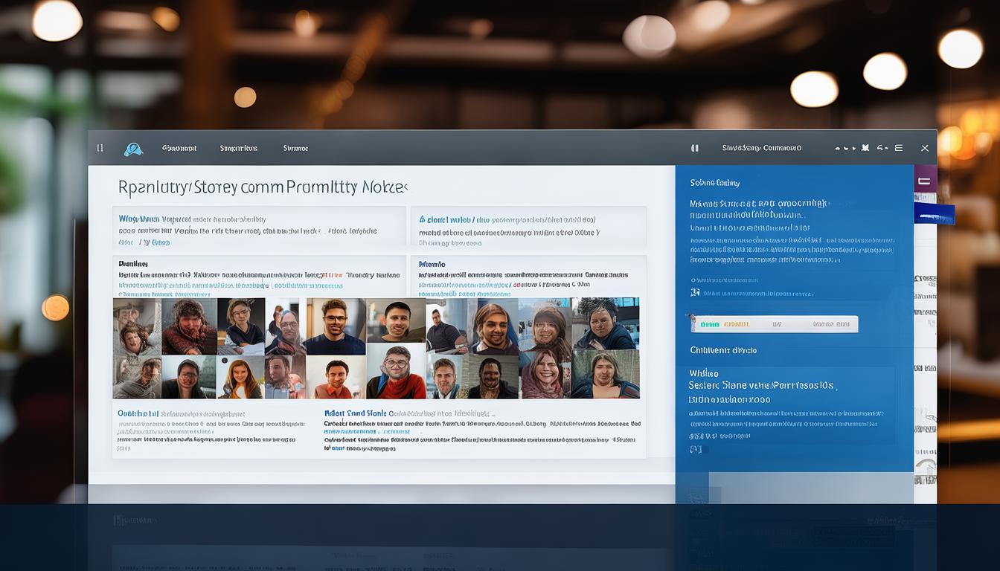Click the double-bar icon at far left of top bar
The height and width of the screenshot is (571, 1000).
pos(100,148)
